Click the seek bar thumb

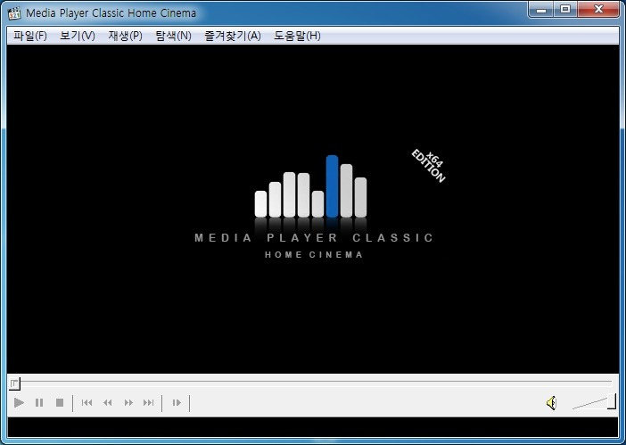pyautogui.click(x=15, y=384)
